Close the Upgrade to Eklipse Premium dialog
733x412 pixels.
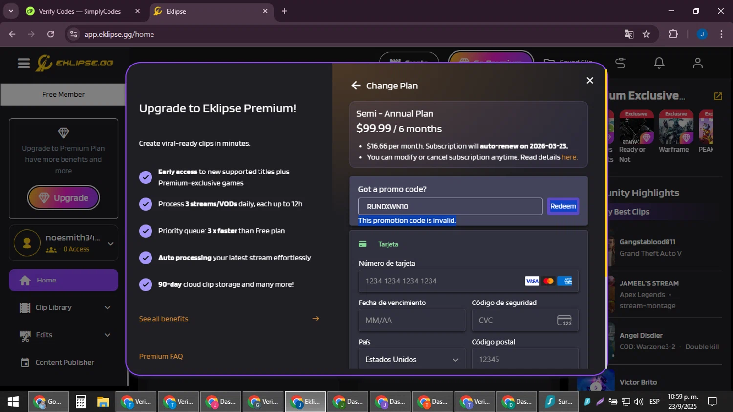click(x=590, y=80)
